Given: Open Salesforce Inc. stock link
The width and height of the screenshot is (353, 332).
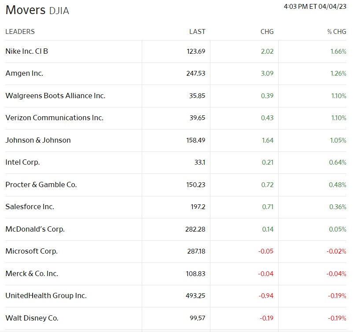Looking at the screenshot, I should point(30,207).
